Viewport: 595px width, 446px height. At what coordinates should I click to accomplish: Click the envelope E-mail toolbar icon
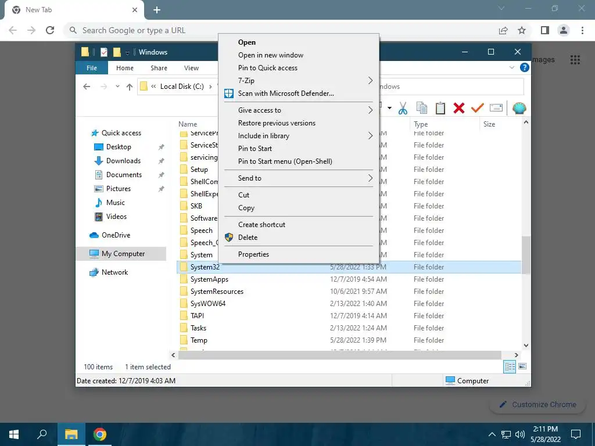[x=496, y=108]
